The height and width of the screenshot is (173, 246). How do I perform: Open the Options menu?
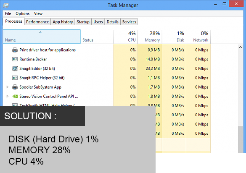(22, 13)
